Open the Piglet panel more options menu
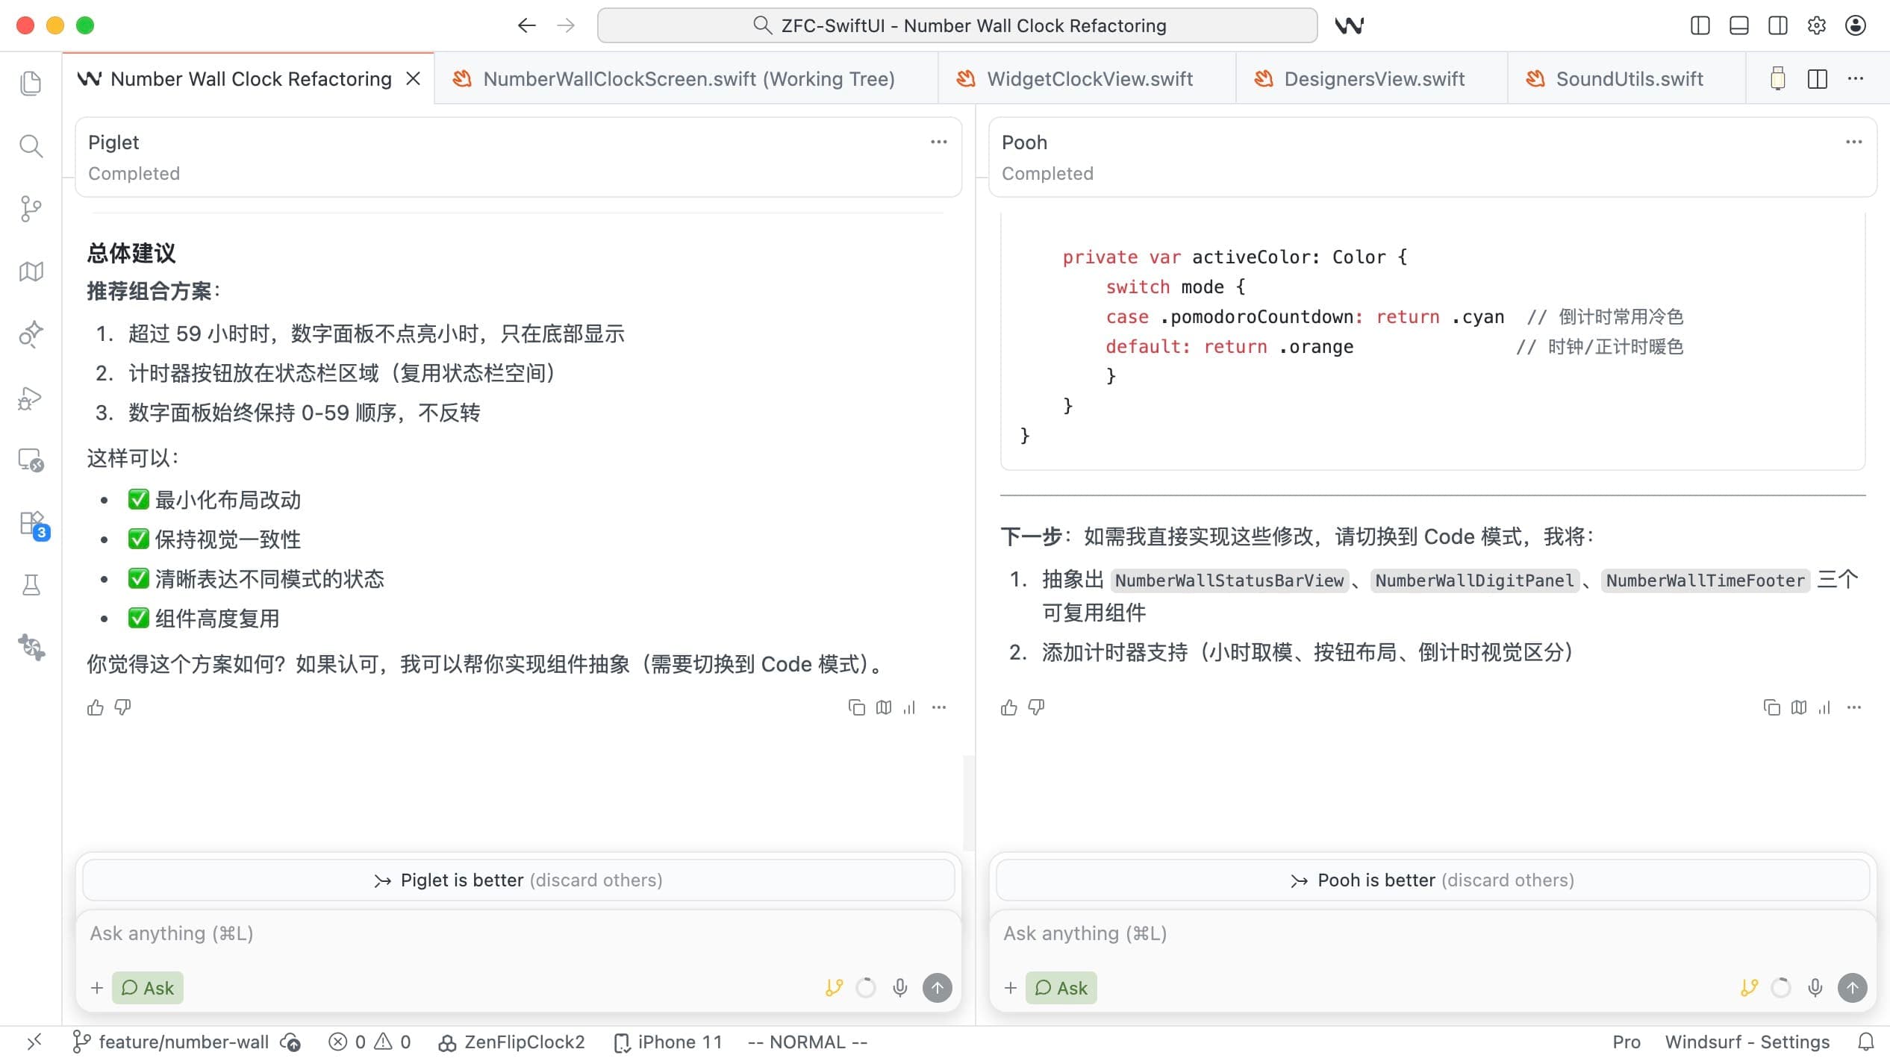This screenshot has width=1890, height=1058. point(938,142)
